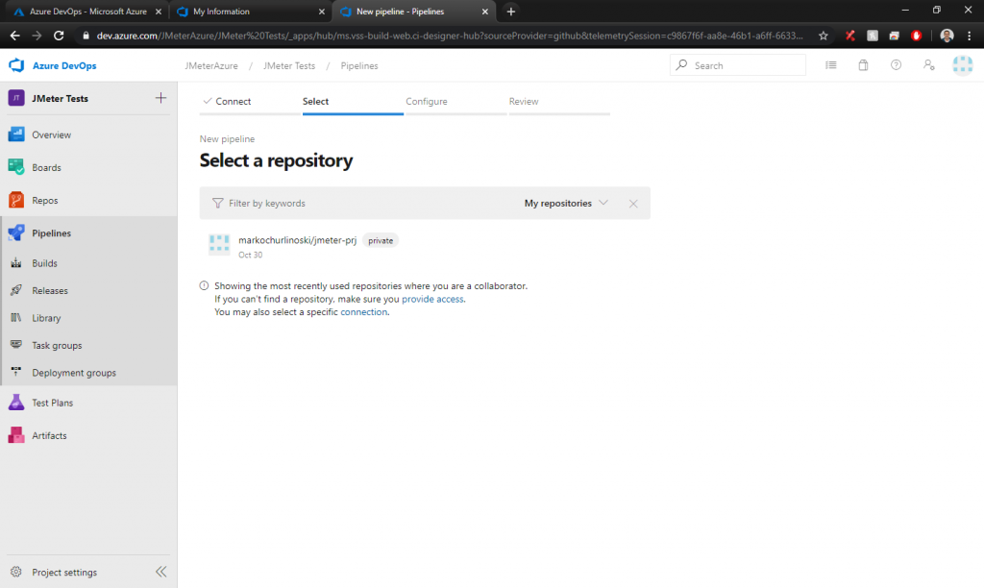Switch to Azure DevOps - Microsoft Azure browser tab
984x588 pixels.
(x=86, y=12)
